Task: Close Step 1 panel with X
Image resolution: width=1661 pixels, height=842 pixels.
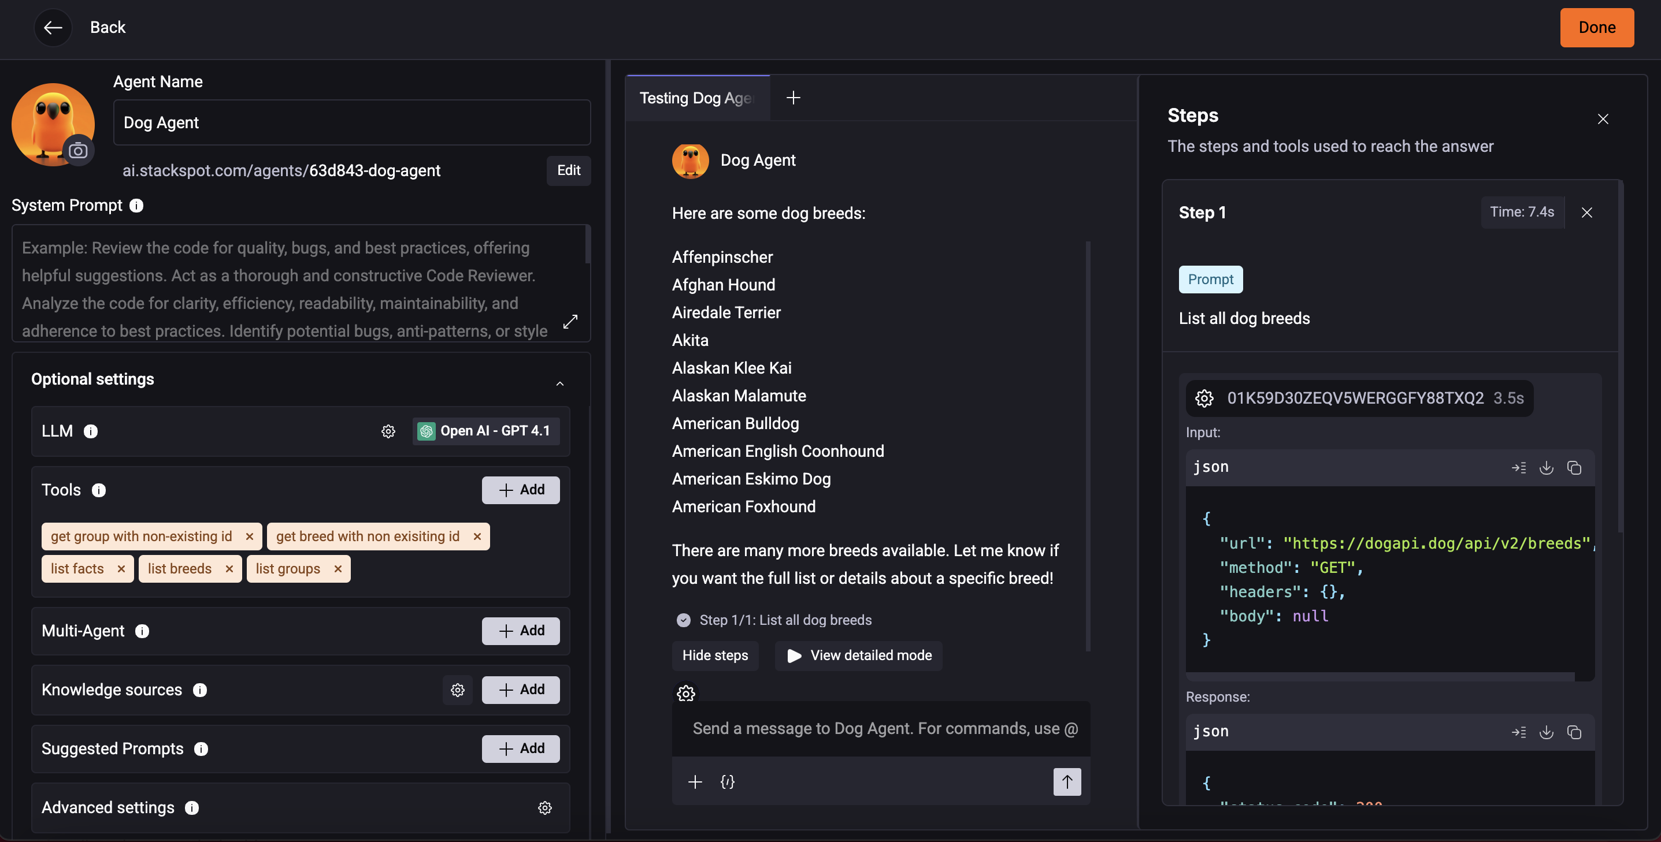Action: [x=1586, y=213]
